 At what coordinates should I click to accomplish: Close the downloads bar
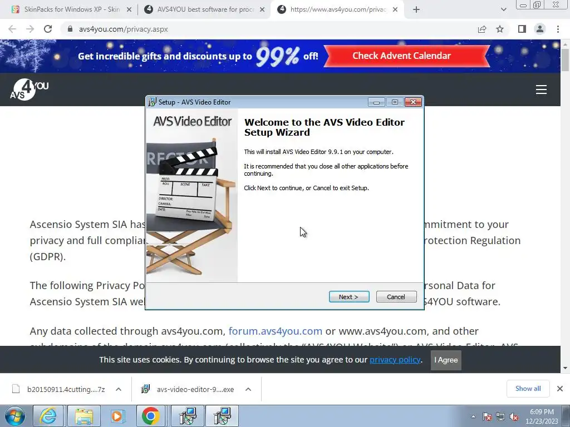[x=560, y=389]
